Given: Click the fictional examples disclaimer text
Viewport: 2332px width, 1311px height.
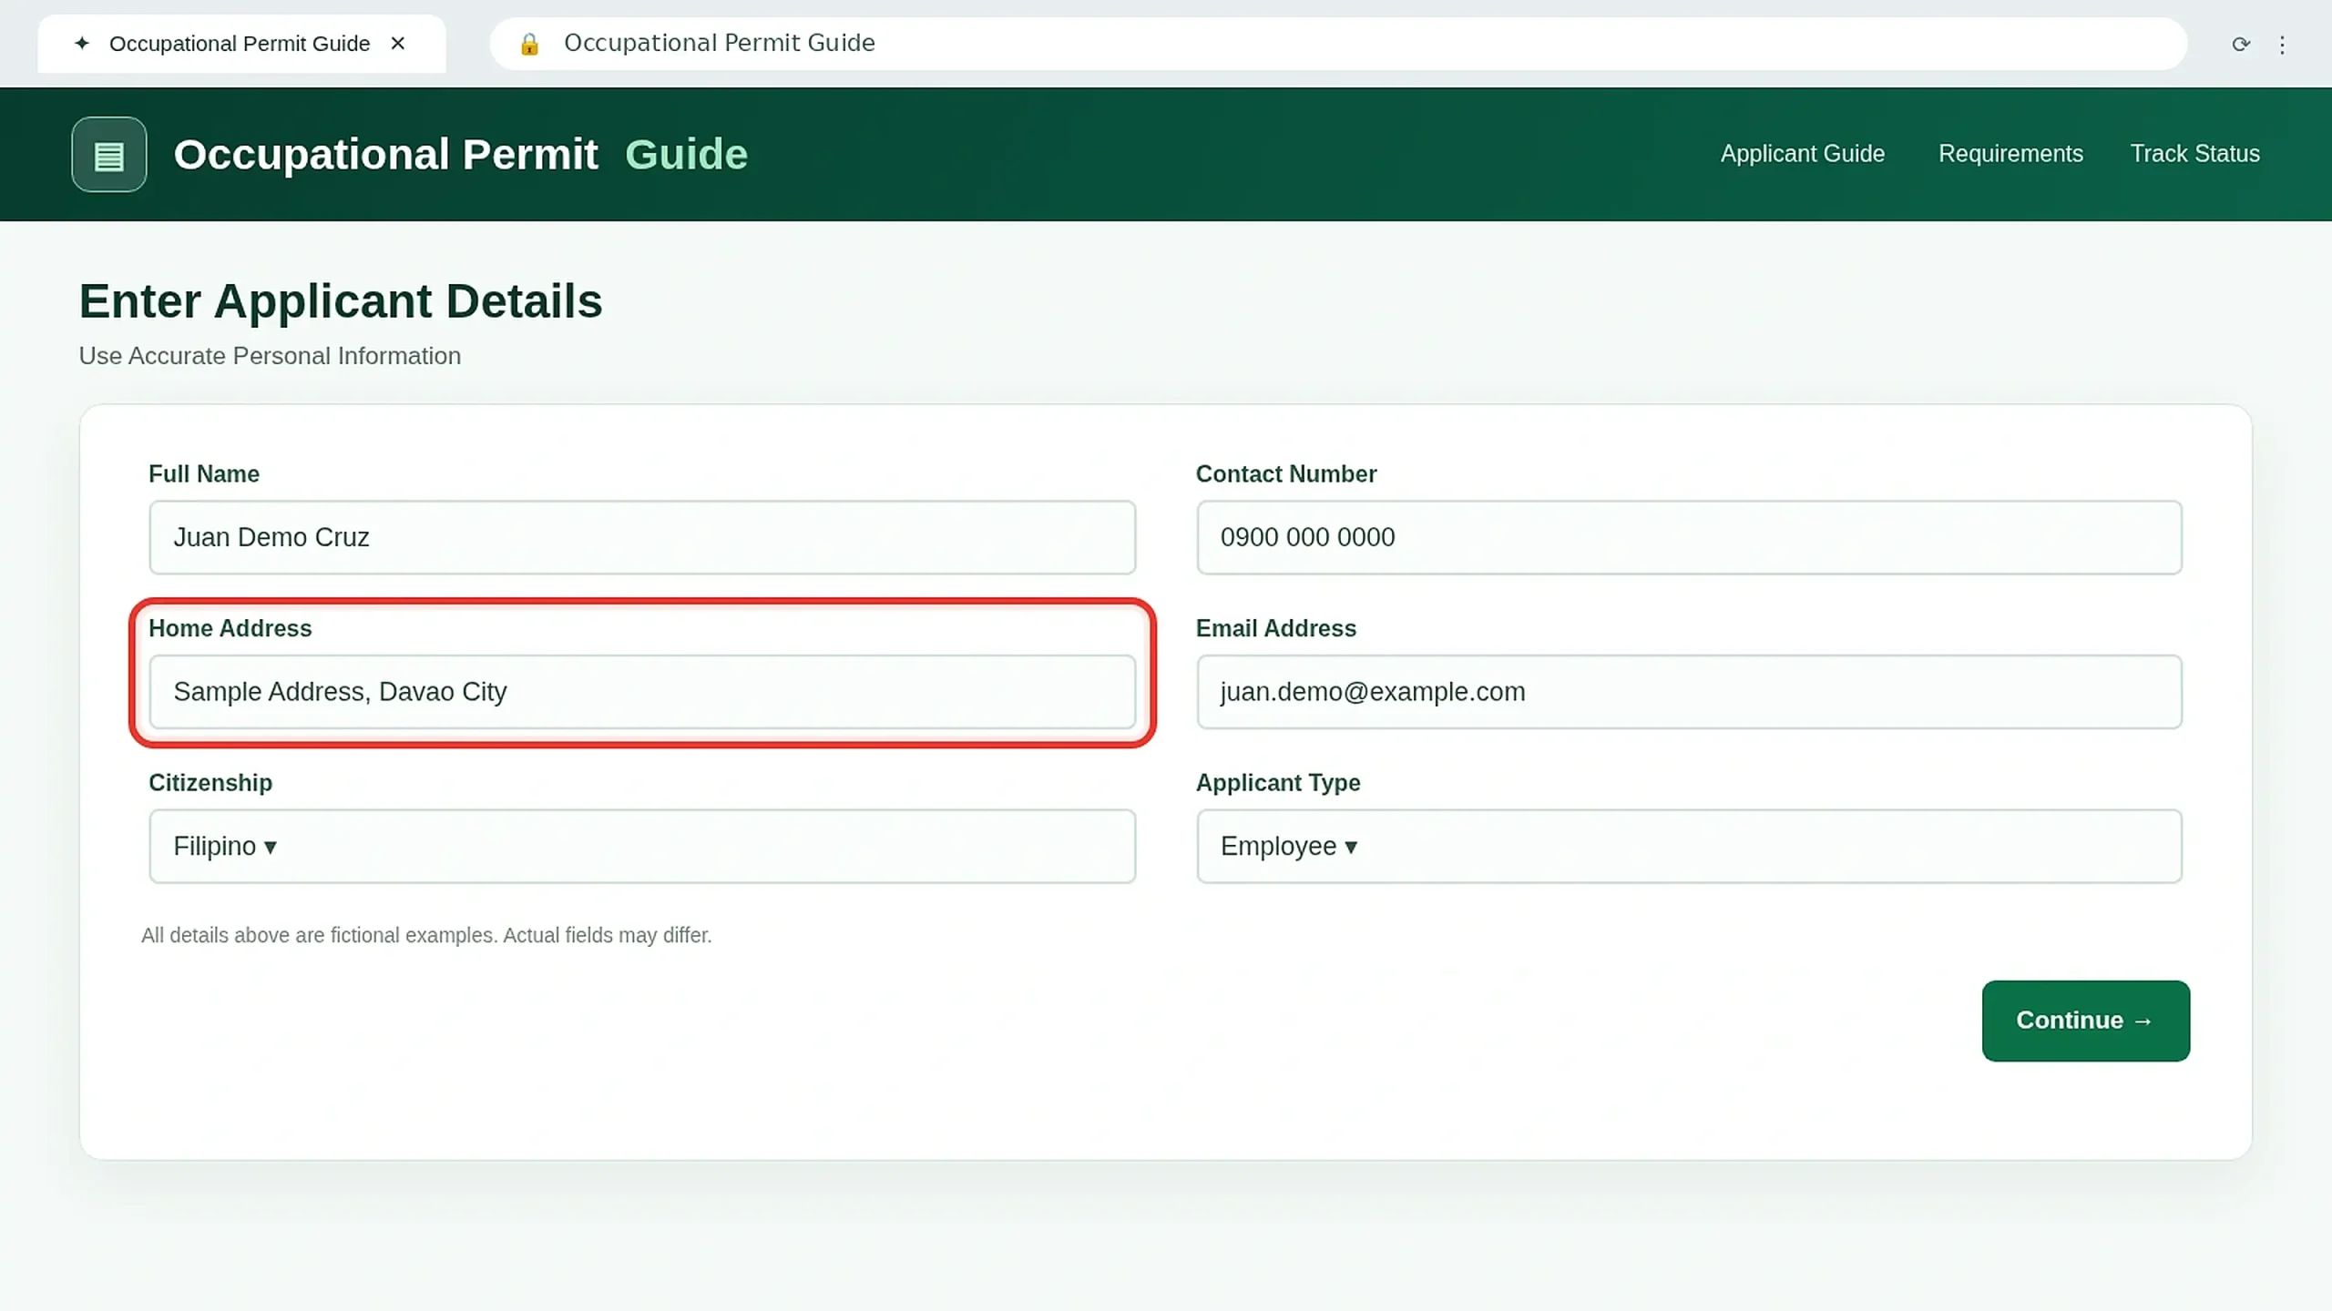Looking at the screenshot, I should click(426, 936).
